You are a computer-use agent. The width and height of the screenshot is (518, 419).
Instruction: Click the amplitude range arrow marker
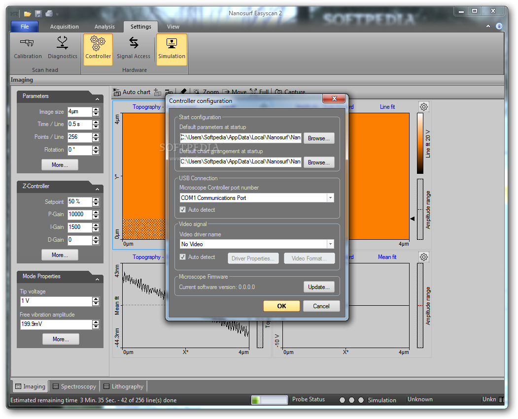[x=413, y=219]
